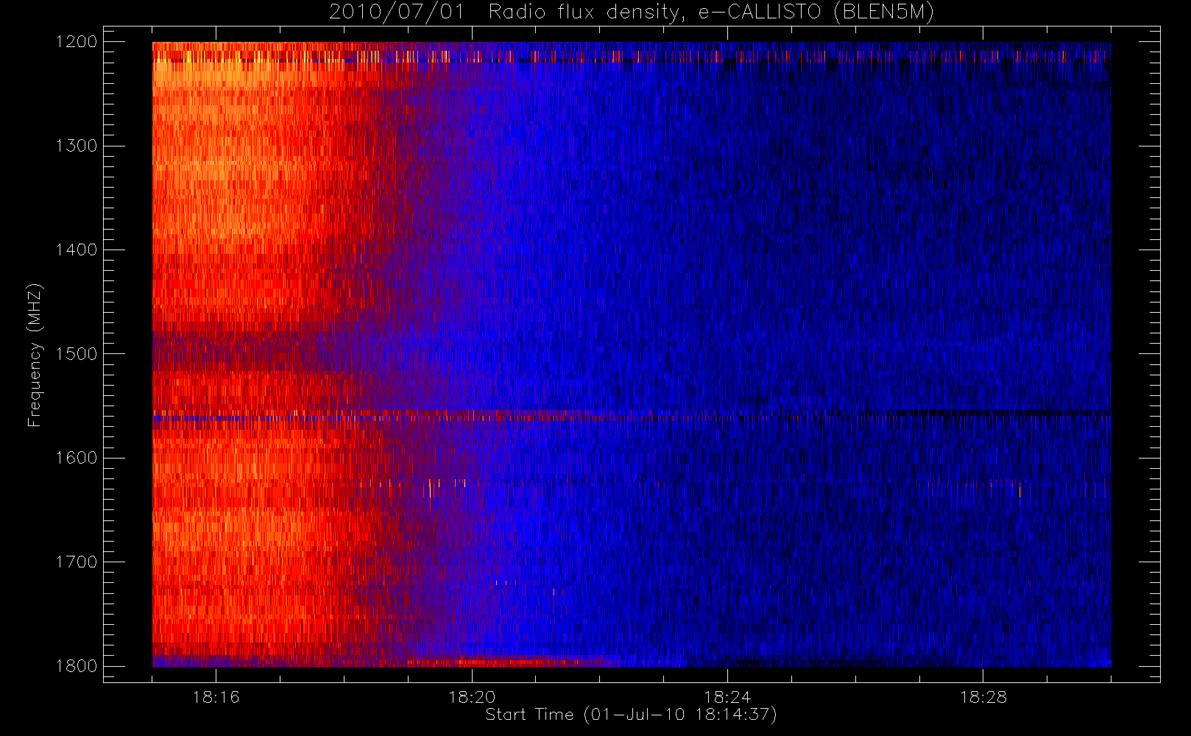This screenshot has width=1191, height=736.
Task: Select the 1700 frequency tick label
Action: 77,562
